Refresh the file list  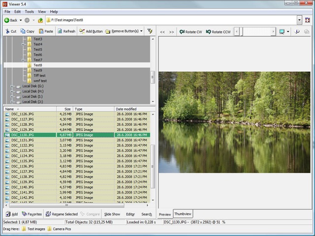(66, 31)
